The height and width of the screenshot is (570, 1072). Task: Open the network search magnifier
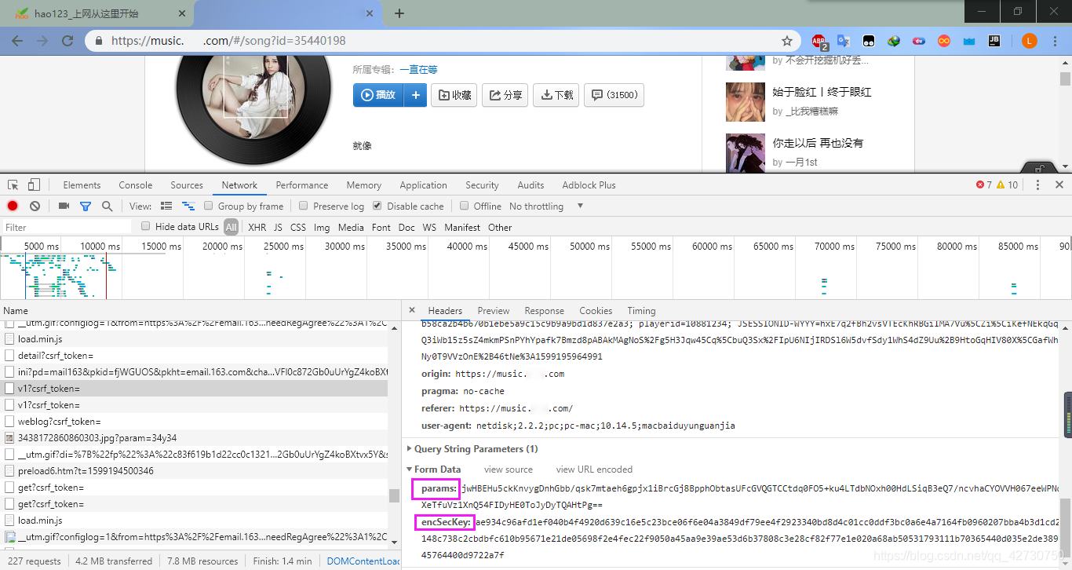click(107, 206)
